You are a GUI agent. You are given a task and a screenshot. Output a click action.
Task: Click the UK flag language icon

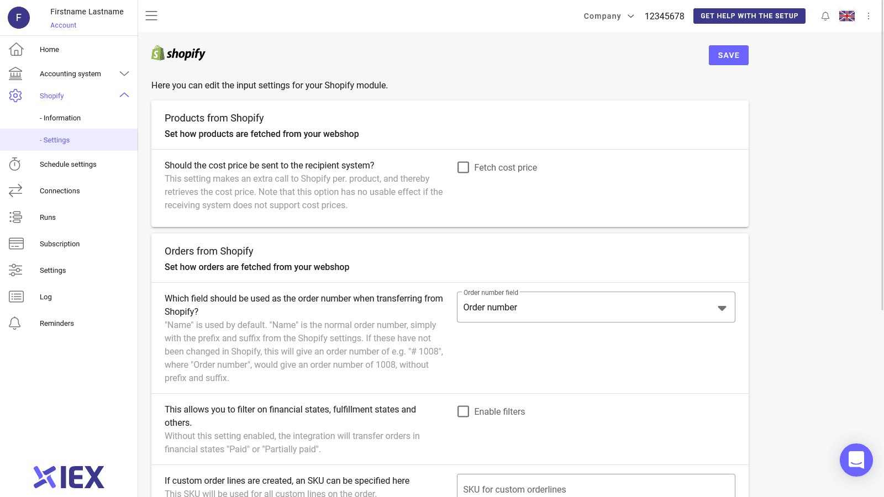pyautogui.click(x=846, y=16)
